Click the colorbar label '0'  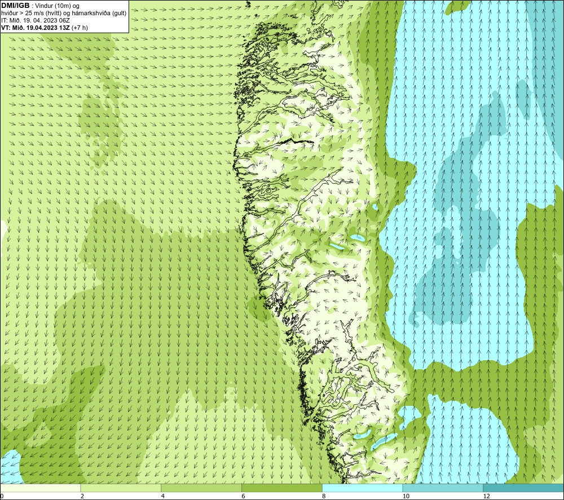pyautogui.click(x=2, y=496)
